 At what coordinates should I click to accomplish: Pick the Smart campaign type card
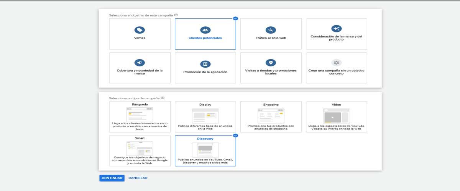tap(140, 151)
